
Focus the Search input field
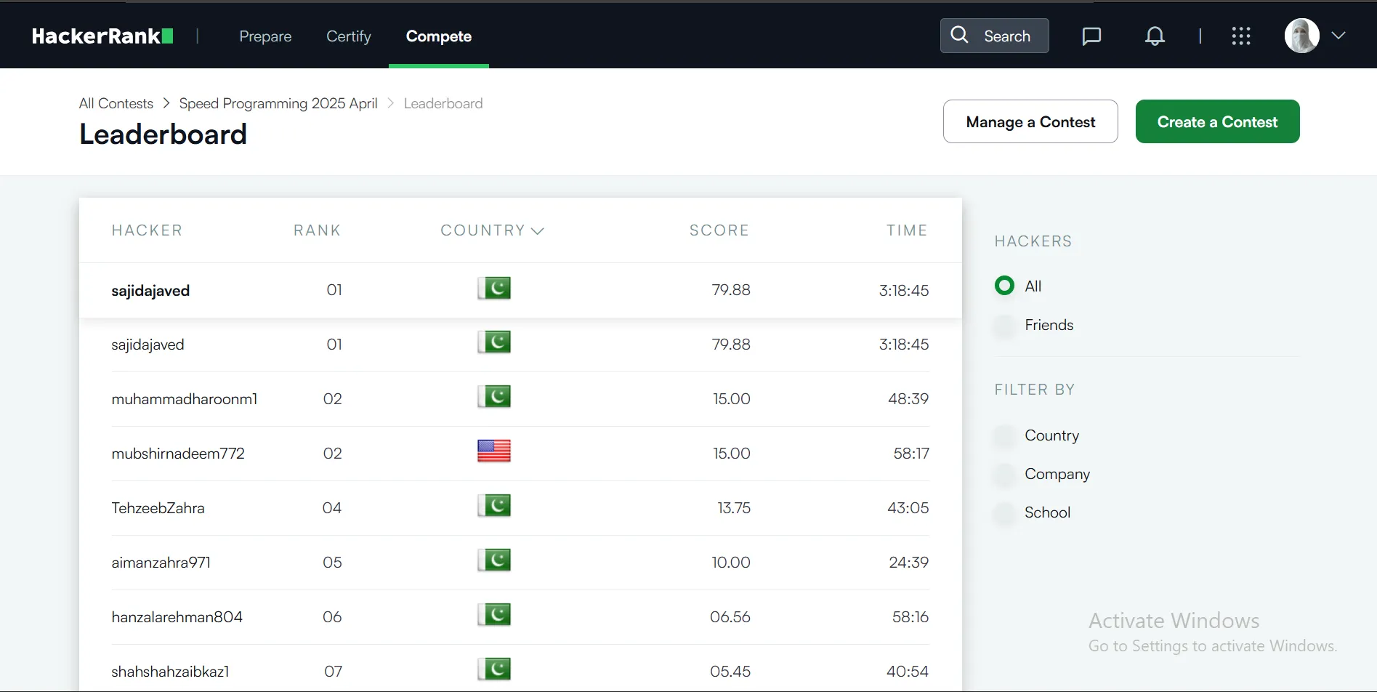click(994, 36)
